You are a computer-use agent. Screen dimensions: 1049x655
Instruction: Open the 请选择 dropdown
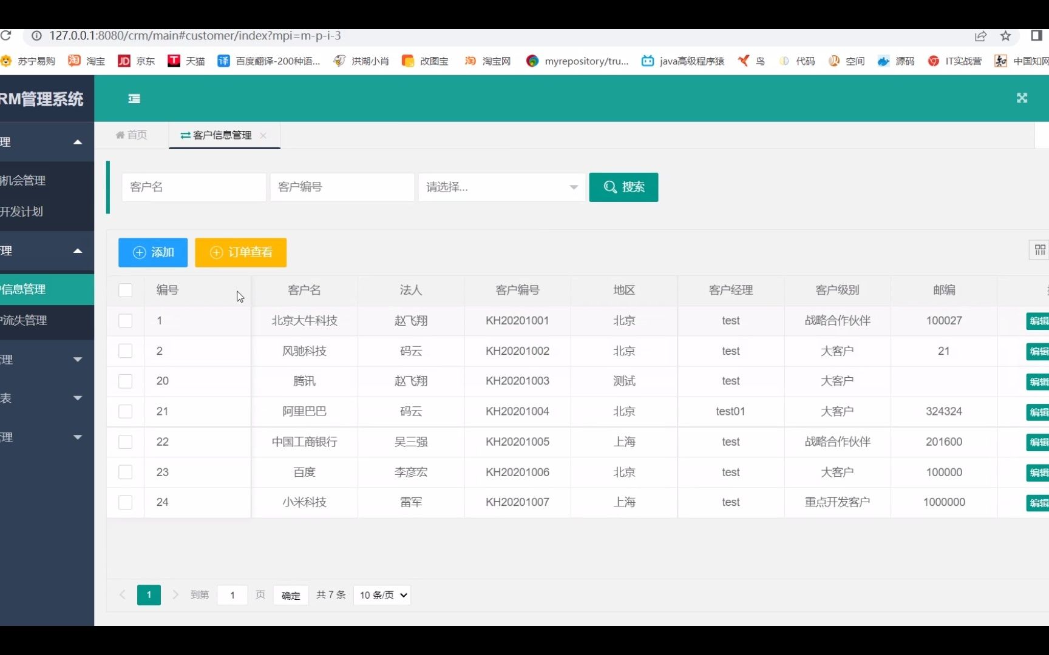point(501,187)
